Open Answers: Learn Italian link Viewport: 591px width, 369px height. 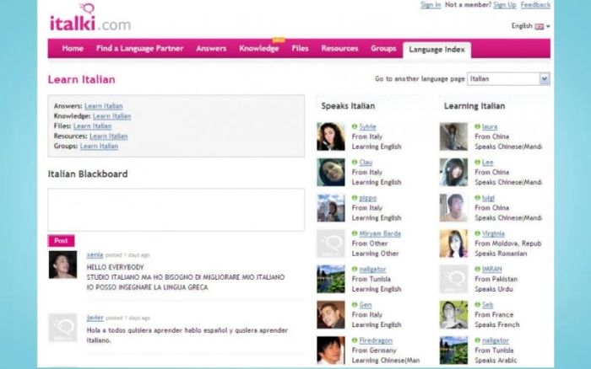[x=104, y=106]
